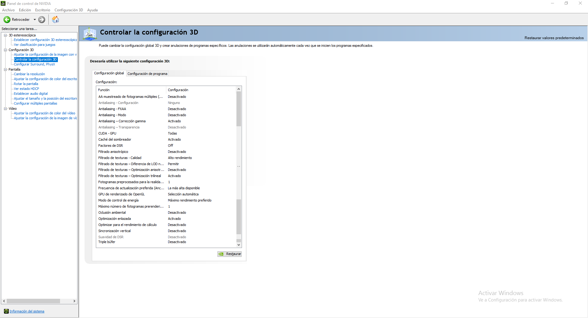Click the Restaurar button
Viewport: 588px width, 318px height.
point(229,254)
